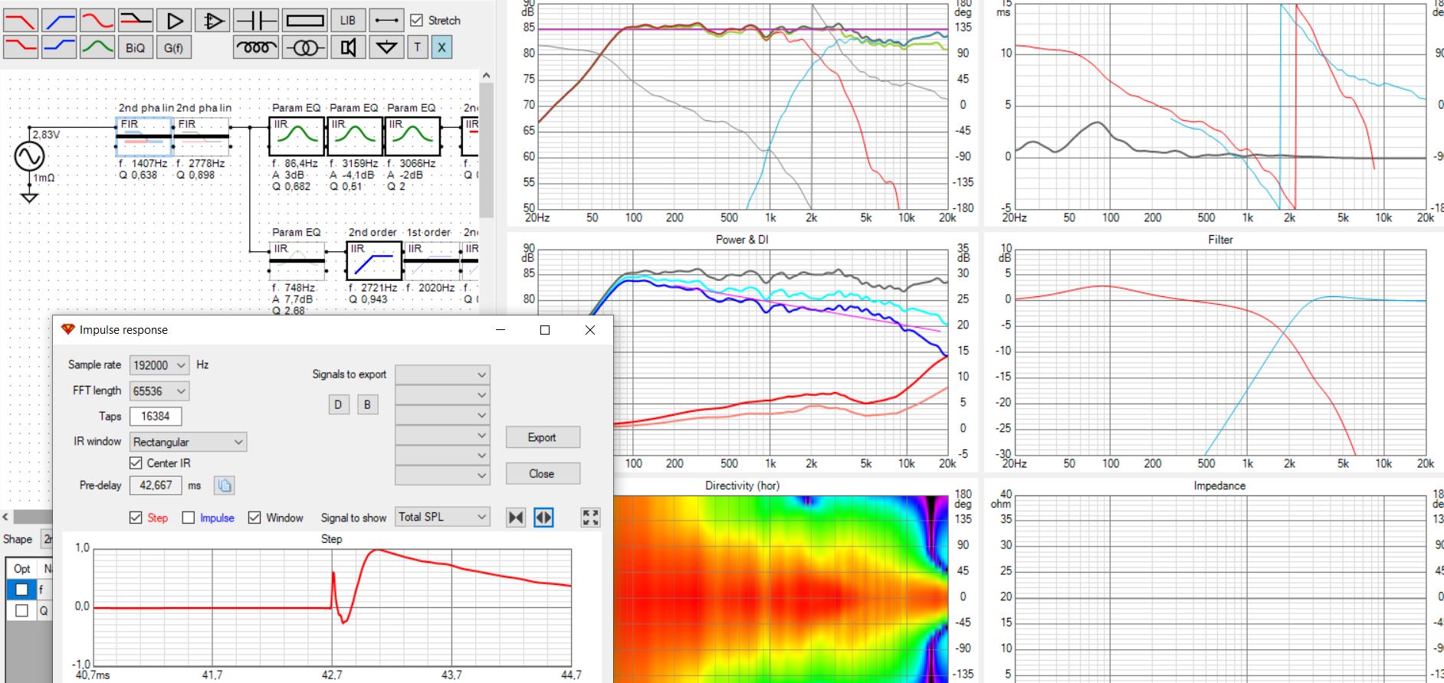Toggle the Stretch checkbox
Screen dimensions: 1444x683
point(416,21)
